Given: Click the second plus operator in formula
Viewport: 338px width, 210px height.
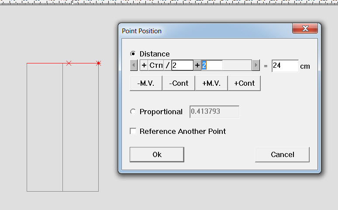Looking at the screenshot, I should (197, 66).
